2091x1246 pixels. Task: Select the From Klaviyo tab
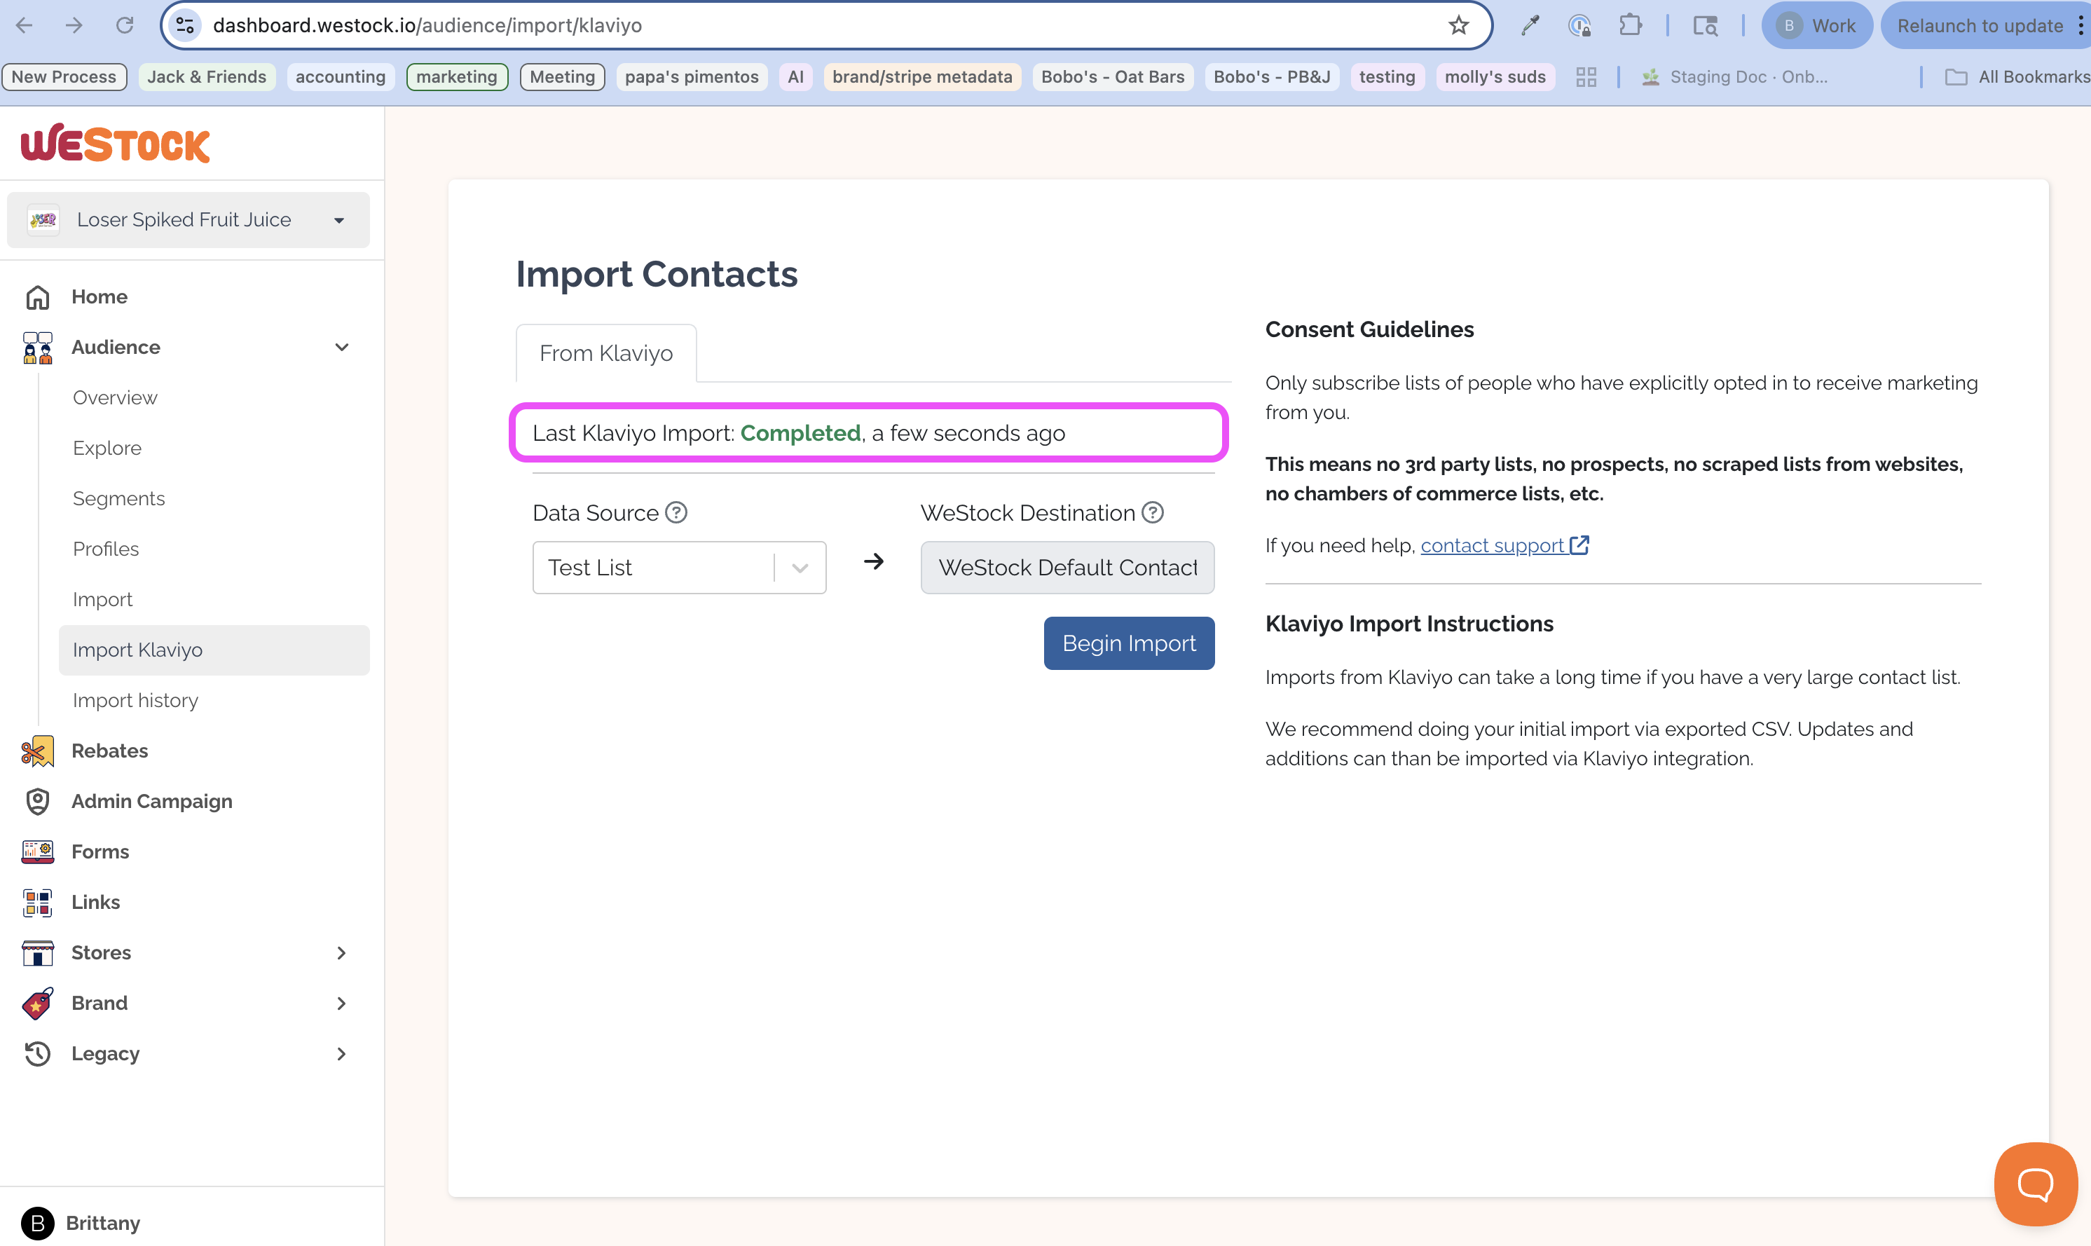[606, 353]
